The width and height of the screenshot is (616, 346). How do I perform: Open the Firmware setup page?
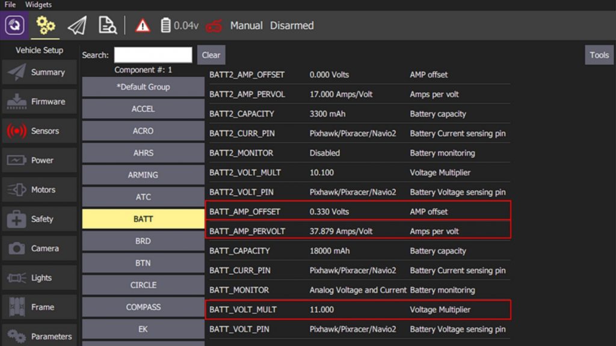pyautogui.click(x=39, y=102)
